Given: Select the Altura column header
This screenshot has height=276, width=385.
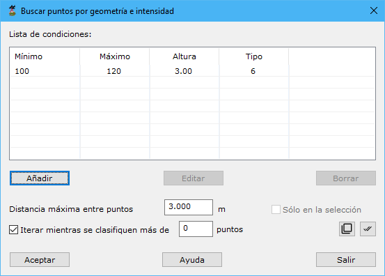Looking at the screenshot, I should [184, 56].
